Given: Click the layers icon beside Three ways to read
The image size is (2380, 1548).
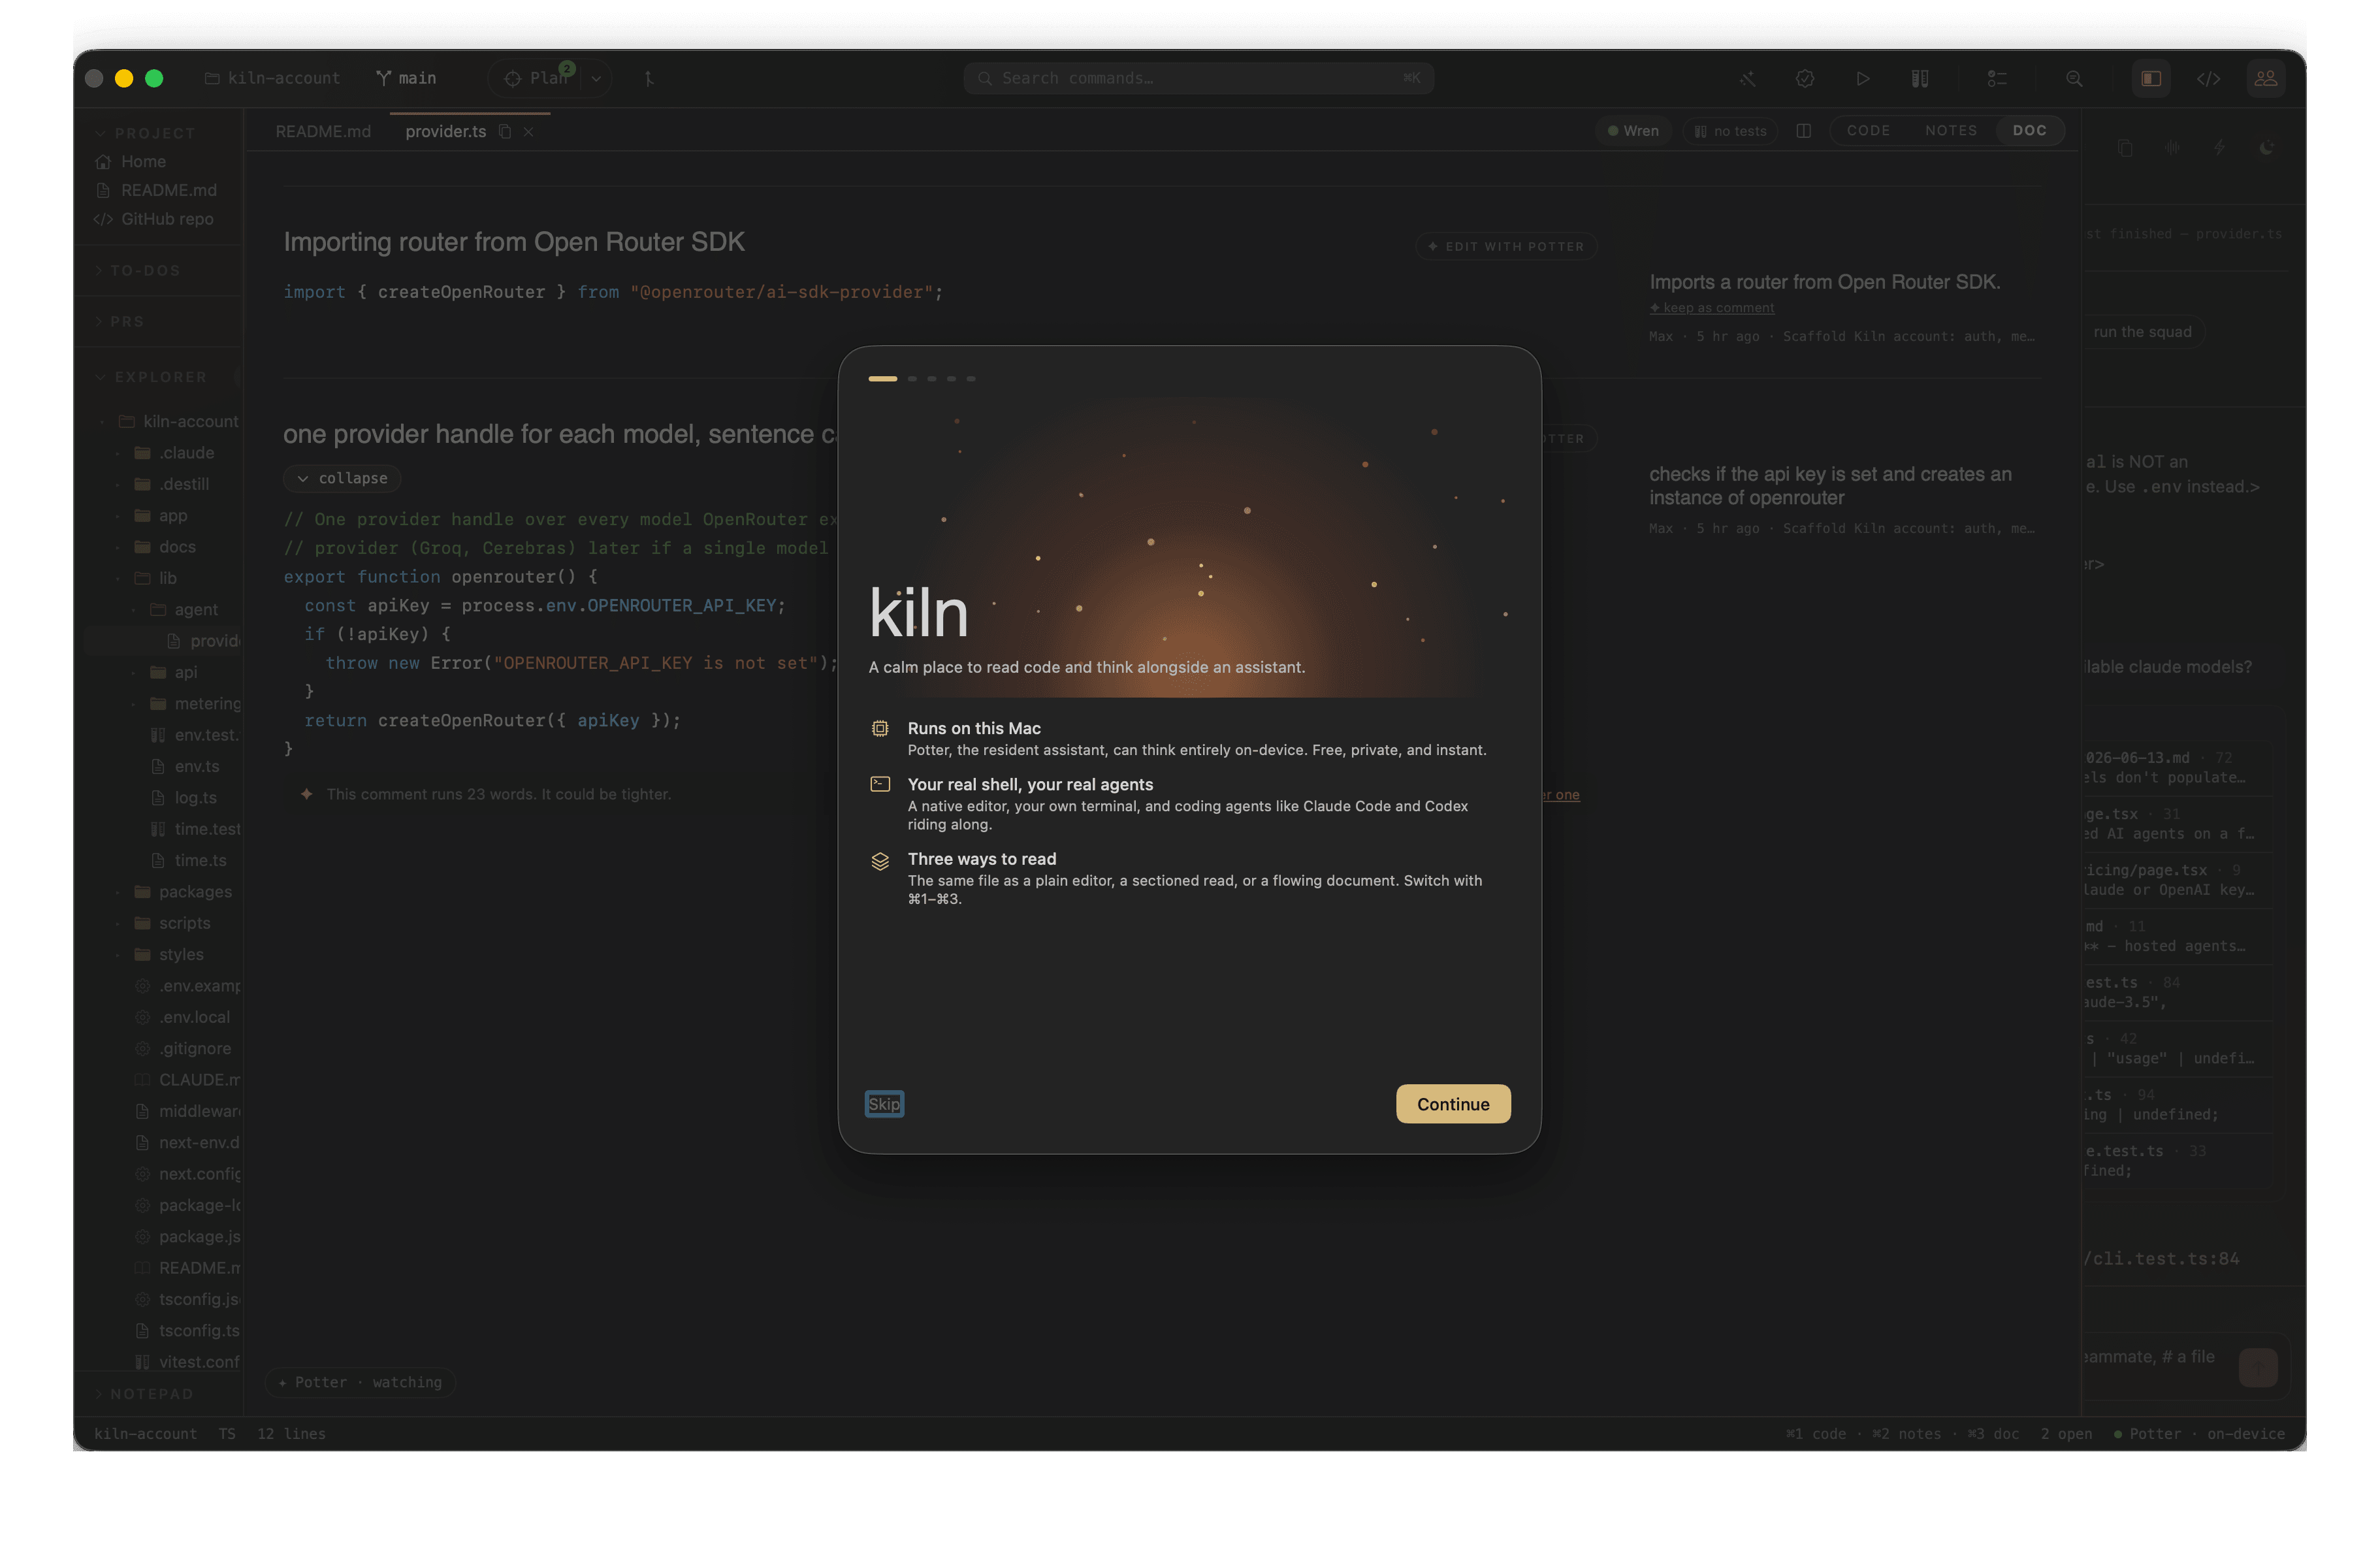Looking at the screenshot, I should coord(880,860).
